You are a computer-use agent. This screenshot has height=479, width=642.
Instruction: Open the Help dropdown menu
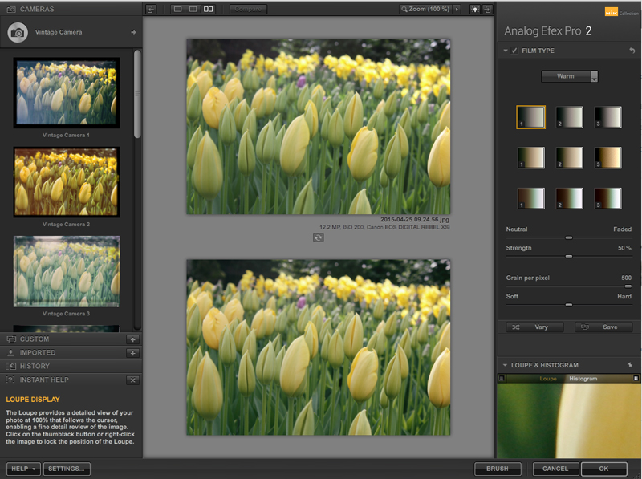tap(24, 469)
